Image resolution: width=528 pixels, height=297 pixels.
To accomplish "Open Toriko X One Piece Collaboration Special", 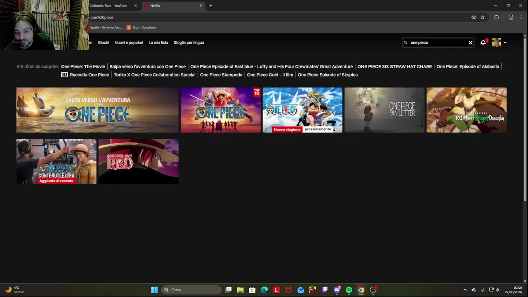I will [x=155, y=75].
